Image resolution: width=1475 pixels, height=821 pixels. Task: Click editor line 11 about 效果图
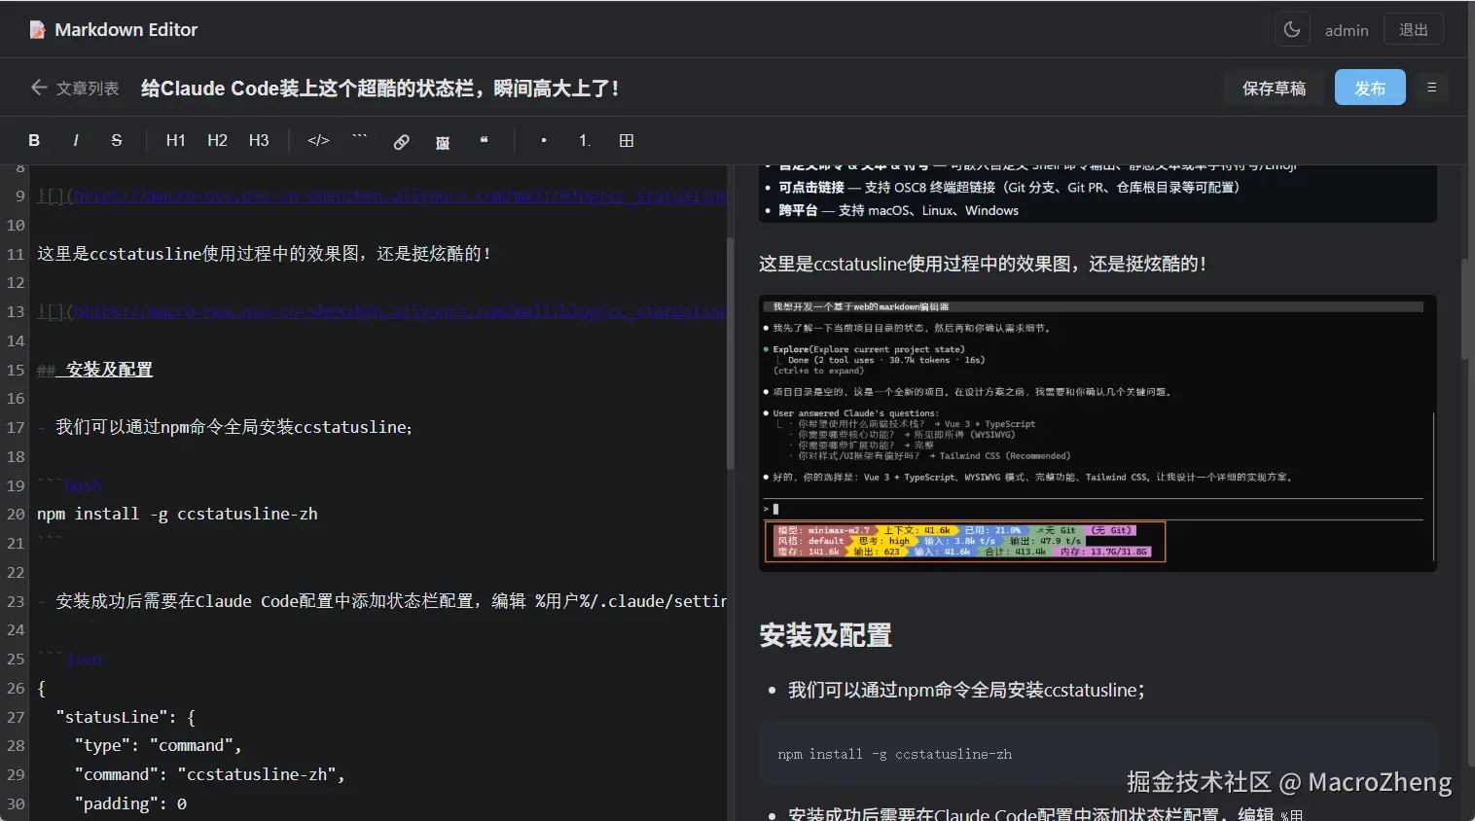click(266, 254)
